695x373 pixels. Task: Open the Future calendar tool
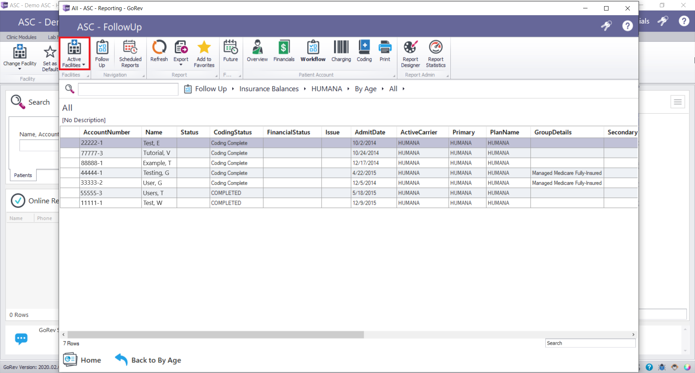[x=231, y=51]
